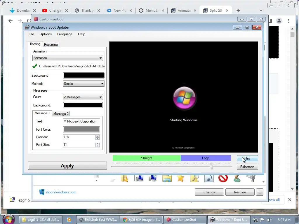Increase the Position value with up arrow
This screenshot has width=299, height=224.
[x=98, y=136]
